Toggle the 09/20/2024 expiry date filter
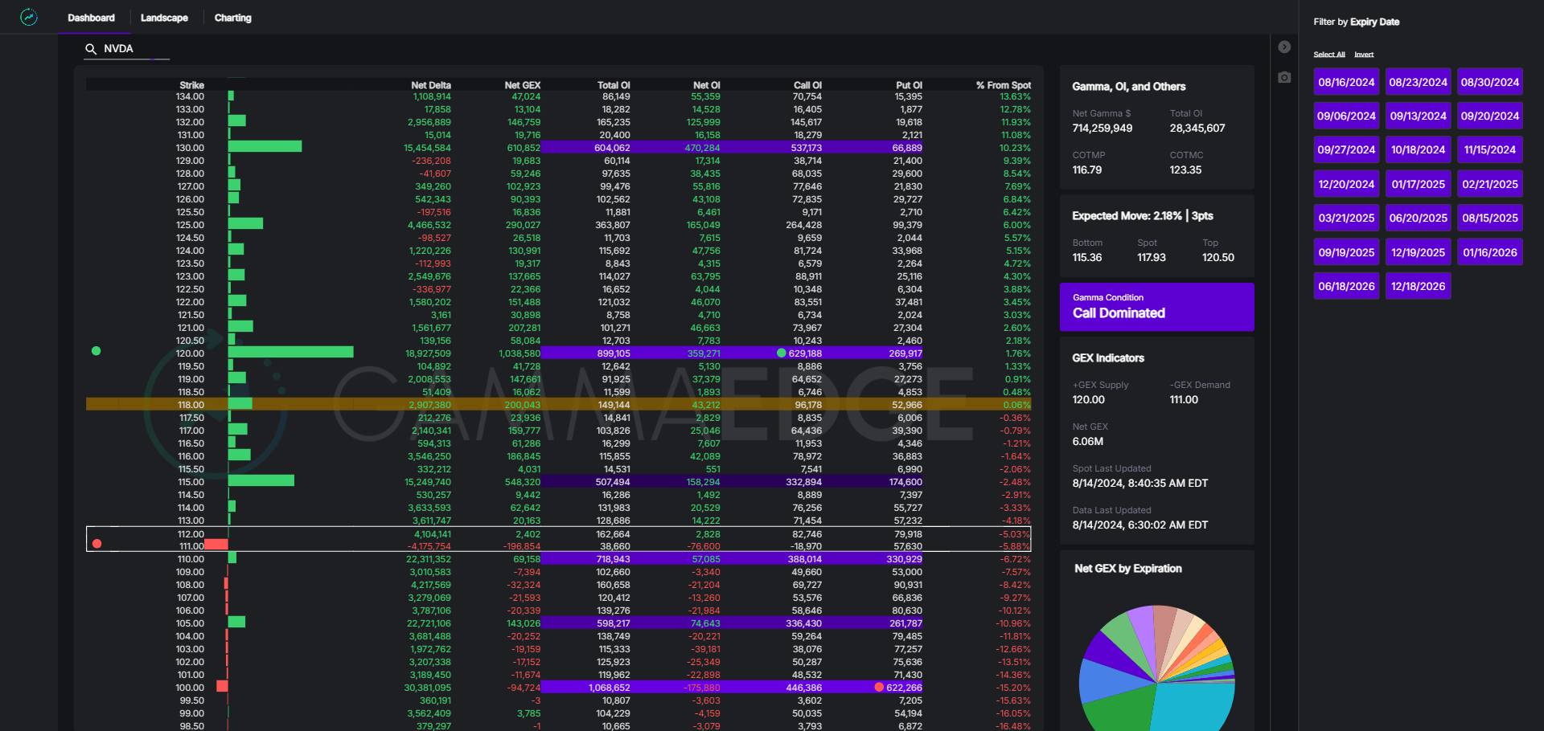The height and width of the screenshot is (731, 1544). click(x=1489, y=116)
